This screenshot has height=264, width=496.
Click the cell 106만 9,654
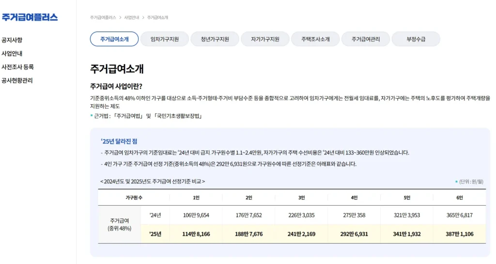click(x=196, y=215)
